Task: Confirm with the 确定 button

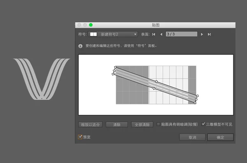Action: [220, 137]
